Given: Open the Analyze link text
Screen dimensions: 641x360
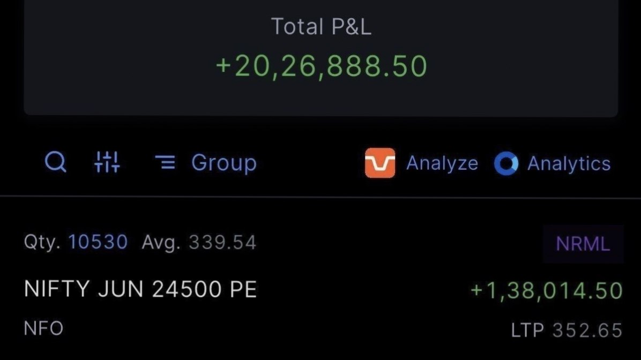Looking at the screenshot, I should tap(442, 163).
